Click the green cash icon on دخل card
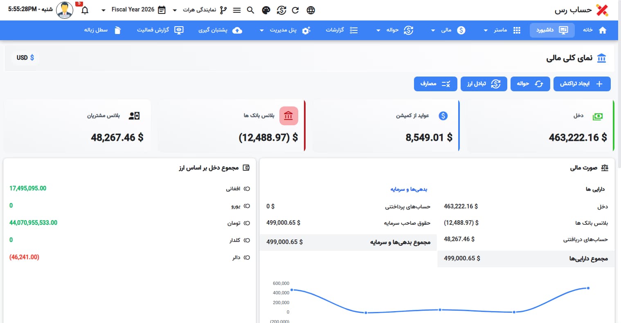Image resolution: width=621 pixels, height=323 pixels. click(598, 116)
